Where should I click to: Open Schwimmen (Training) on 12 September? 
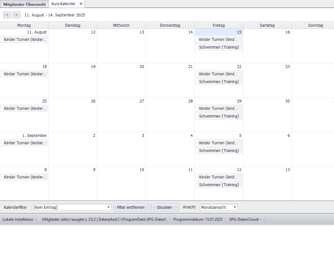click(x=219, y=185)
